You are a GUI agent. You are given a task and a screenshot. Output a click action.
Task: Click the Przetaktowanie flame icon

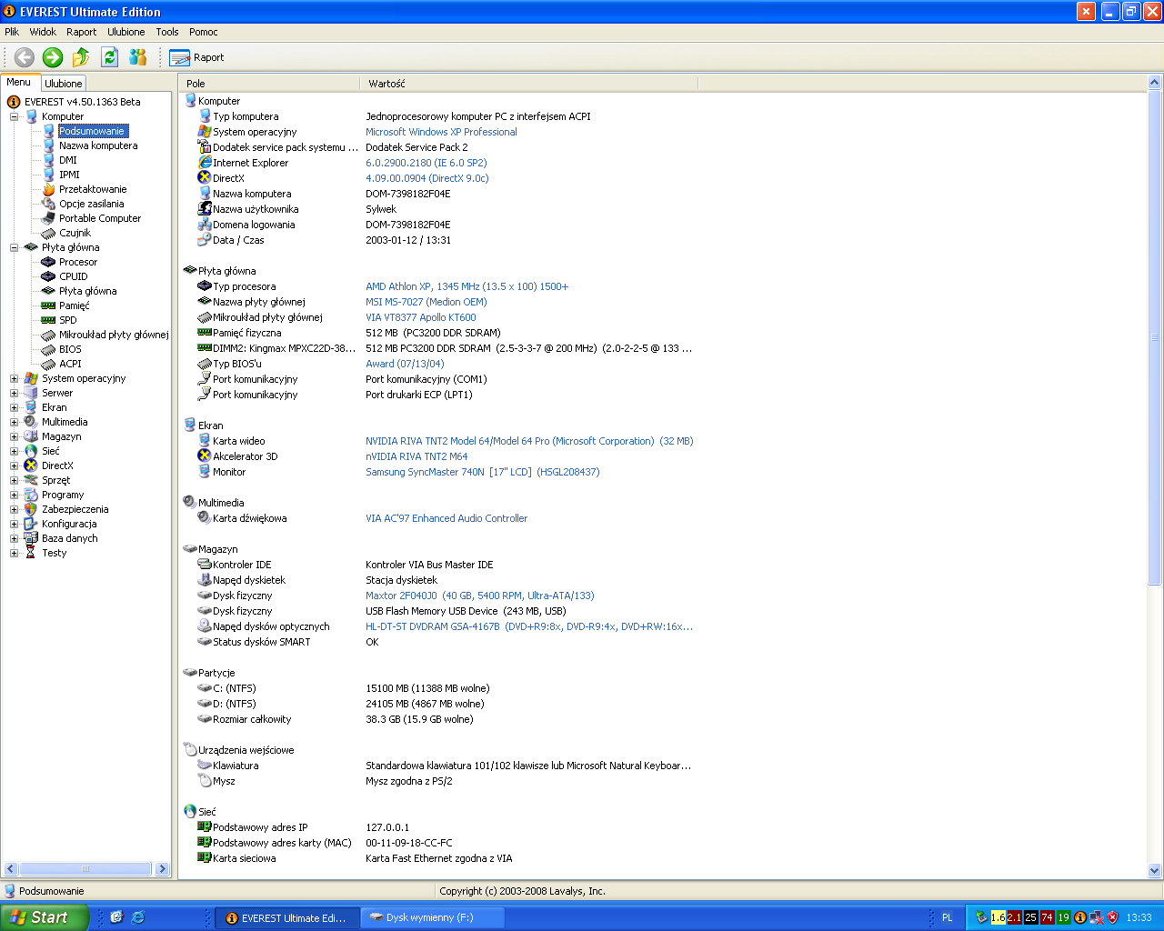tap(49, 189)
